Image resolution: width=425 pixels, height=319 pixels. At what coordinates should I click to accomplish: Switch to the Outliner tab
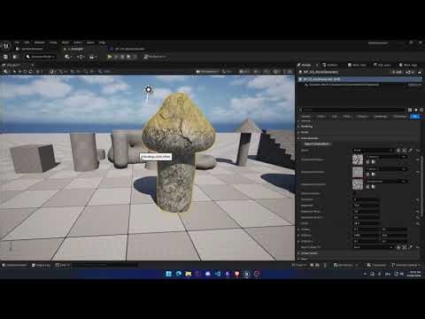pyautogui.click(x=330, y=65)
